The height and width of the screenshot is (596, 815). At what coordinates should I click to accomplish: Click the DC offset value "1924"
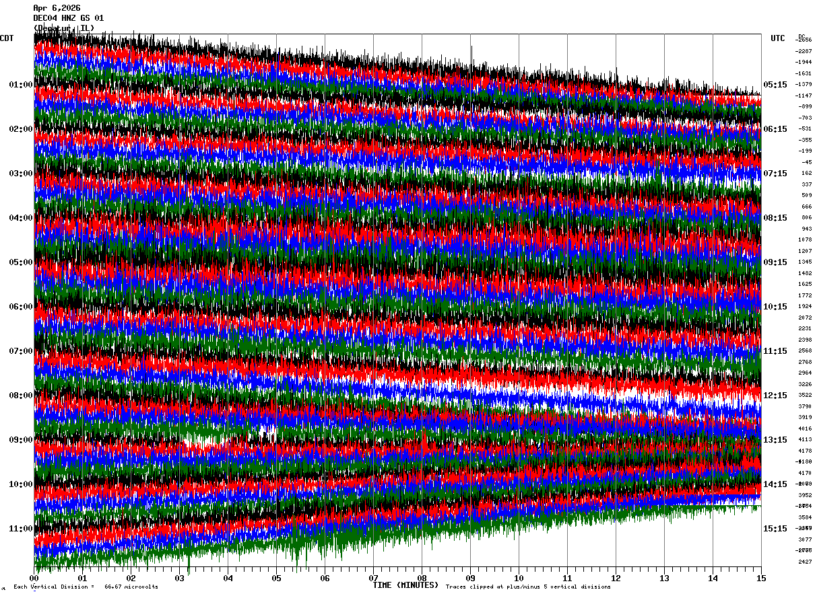tap(805, 307)
